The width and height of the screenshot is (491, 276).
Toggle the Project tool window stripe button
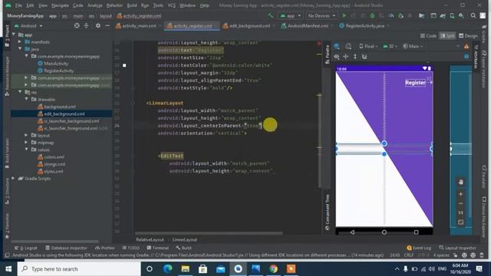coord(7,36)
